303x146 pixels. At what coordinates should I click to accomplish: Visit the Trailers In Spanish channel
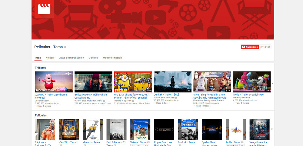click(123, 101)
